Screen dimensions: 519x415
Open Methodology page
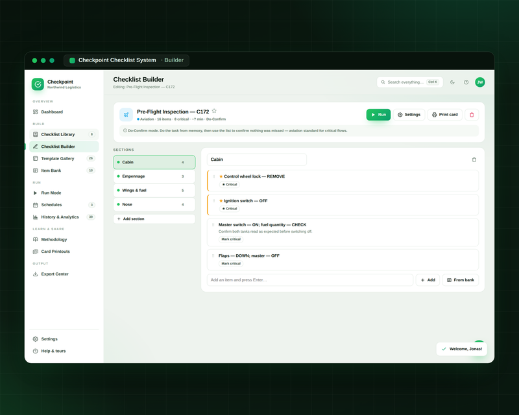tap(64, 239)
